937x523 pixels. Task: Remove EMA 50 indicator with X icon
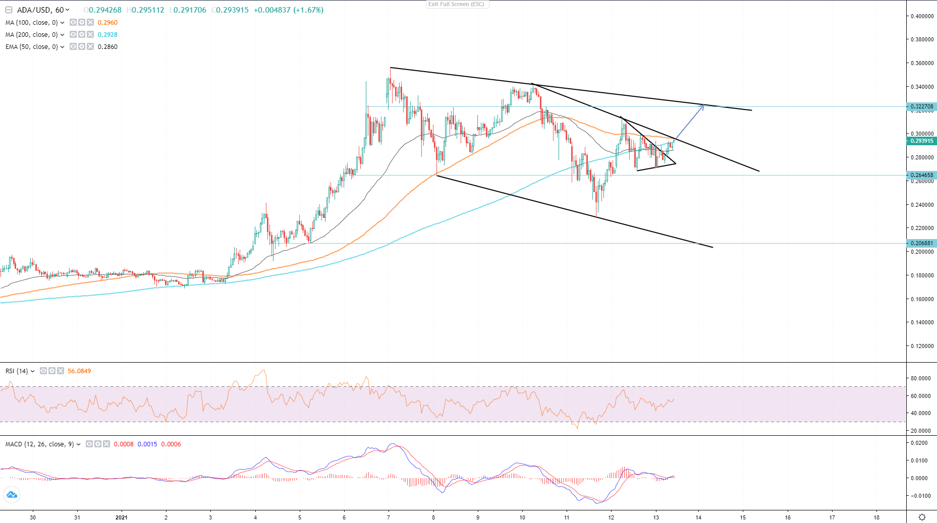(90, 46)
